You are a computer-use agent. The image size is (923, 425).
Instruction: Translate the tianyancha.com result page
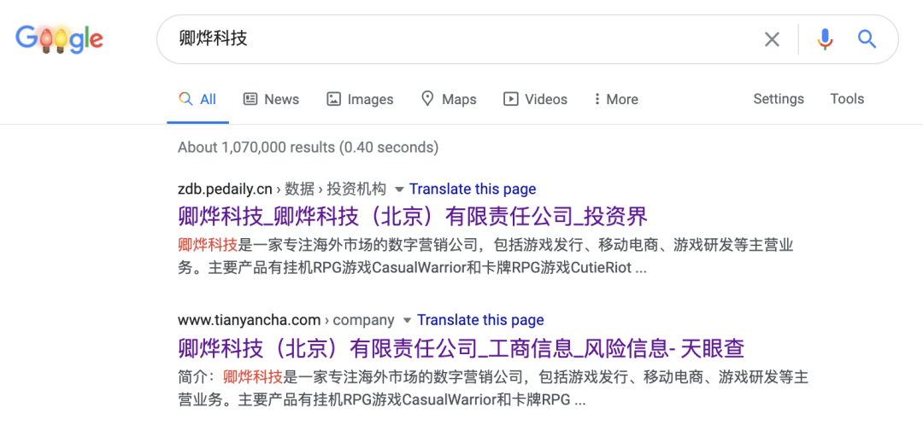pos(480,320)
